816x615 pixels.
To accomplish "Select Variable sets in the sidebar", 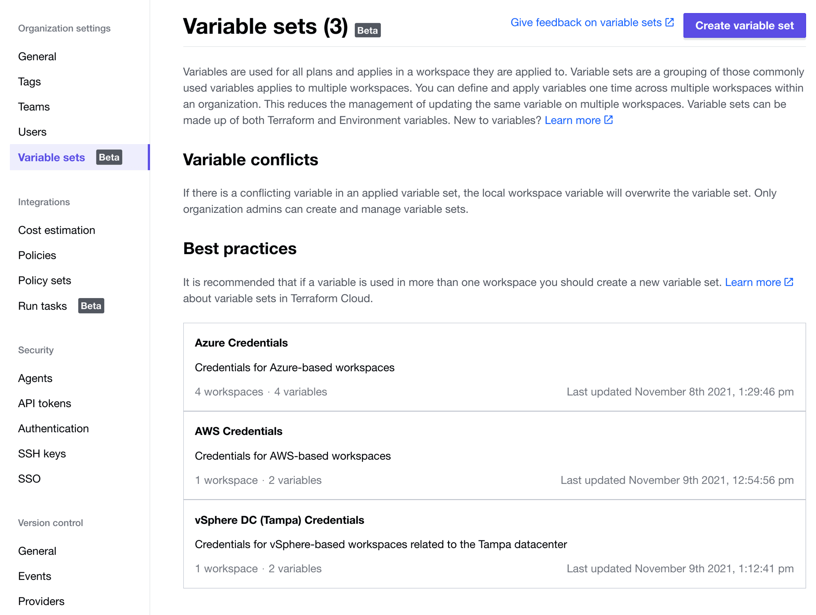I will [x=52, y=158].
